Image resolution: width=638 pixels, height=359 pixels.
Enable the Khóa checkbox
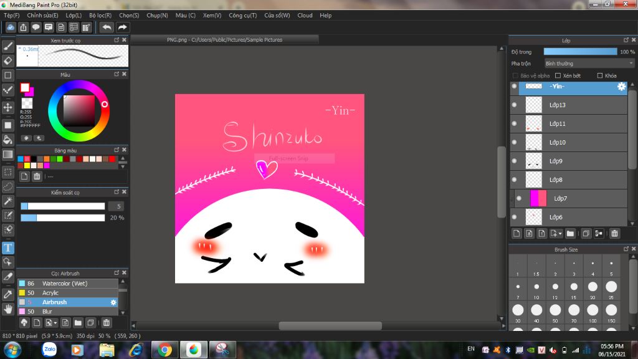600,75
